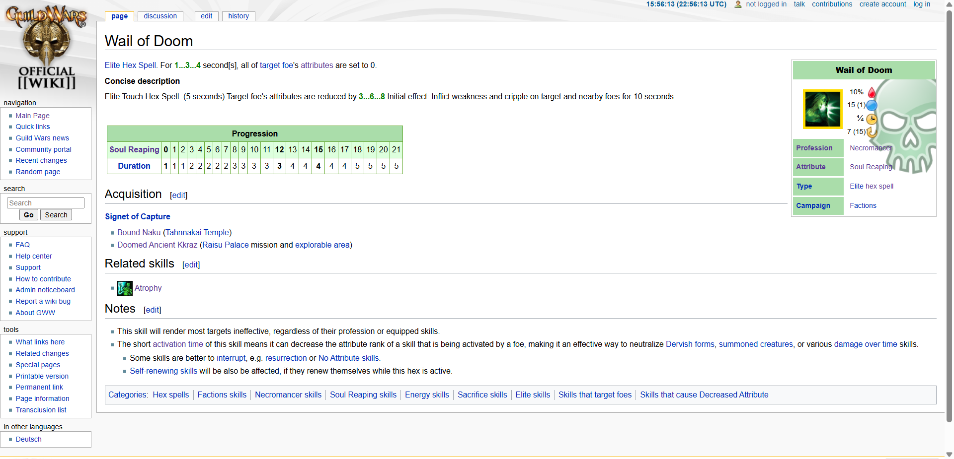Click Factions campaign in infobox
Image resolution: width=954 pixels, height=459 pixels.
pos(863,205)
